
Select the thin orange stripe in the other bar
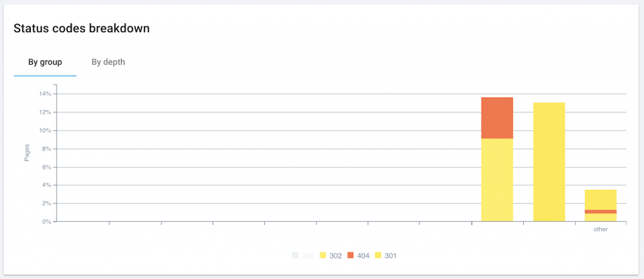click(601, 212)
